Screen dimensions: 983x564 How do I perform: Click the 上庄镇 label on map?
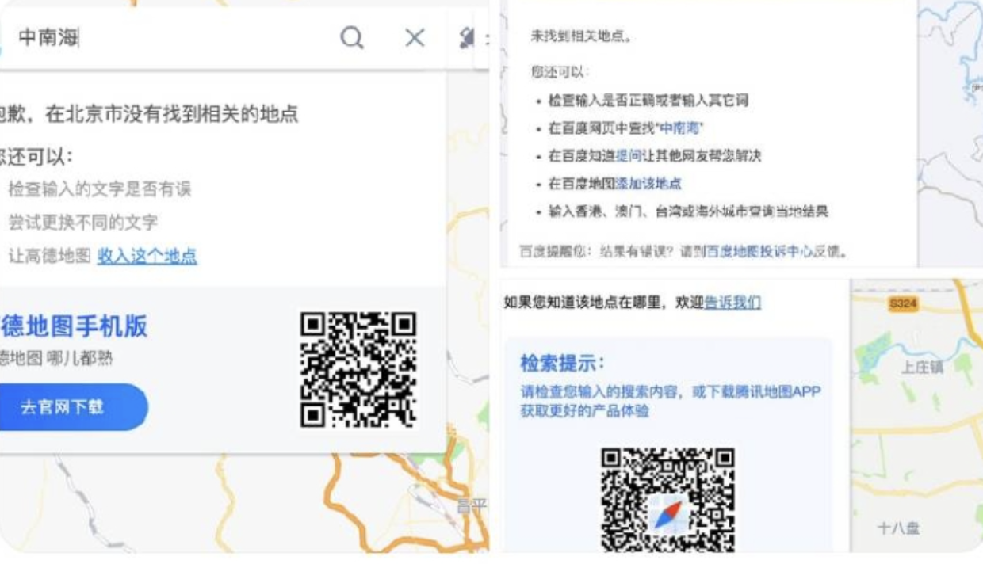pyautogui.click(x=922, y=367)
